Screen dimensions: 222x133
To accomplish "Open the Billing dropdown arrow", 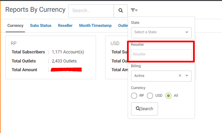I will tap(187, 76).
